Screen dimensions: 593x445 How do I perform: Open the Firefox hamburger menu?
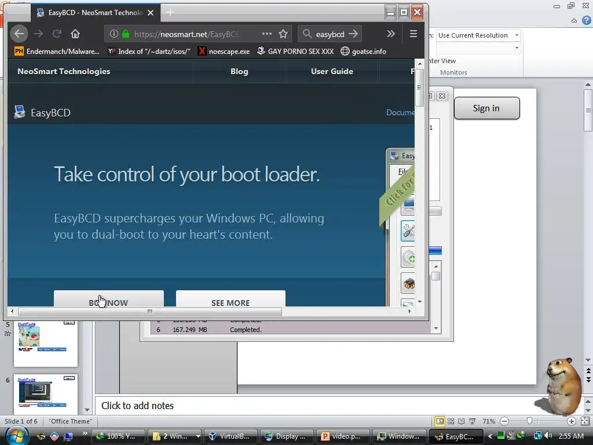point(413,34)
